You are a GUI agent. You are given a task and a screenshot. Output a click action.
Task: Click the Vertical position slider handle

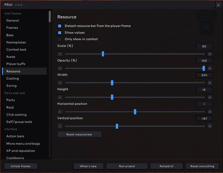(x=117, y=126)
